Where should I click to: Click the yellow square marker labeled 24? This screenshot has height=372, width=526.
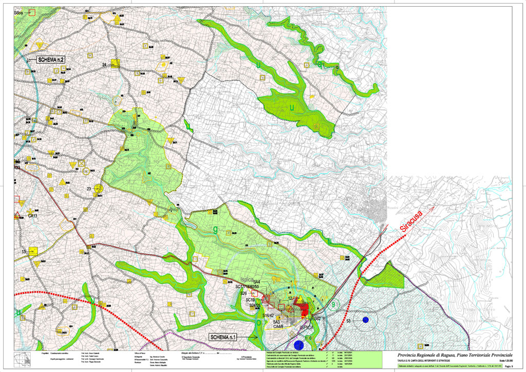(116, 63)
